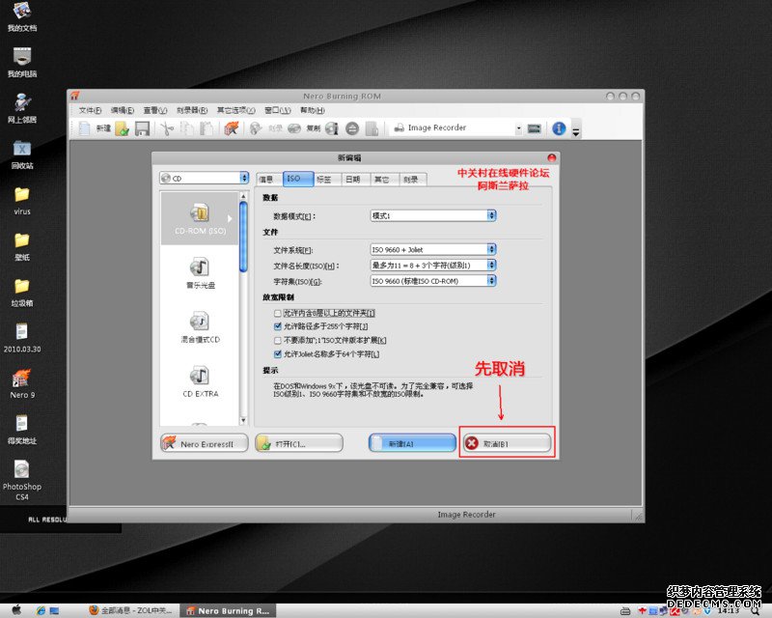Select the mixed mode CD compilation type
This screenshot has height=618, width=772.
200,326
